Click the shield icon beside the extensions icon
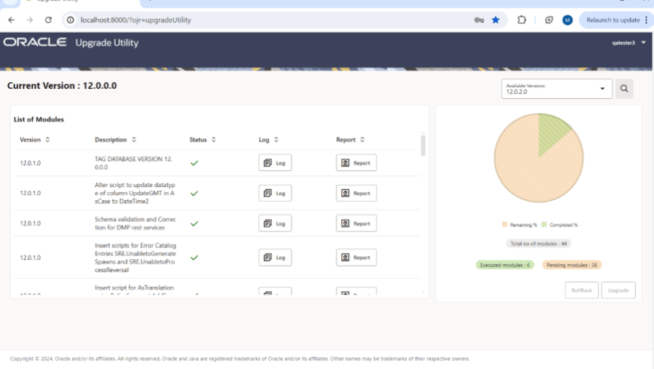 (x=549, y=20)
